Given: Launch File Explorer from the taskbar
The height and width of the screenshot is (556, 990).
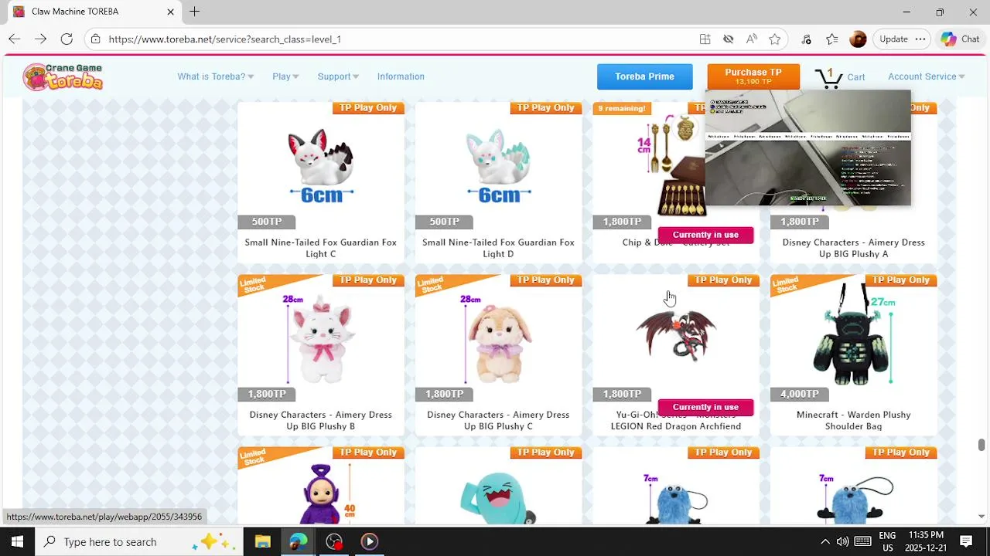Looking at the screenshot, I should (262, 541).
